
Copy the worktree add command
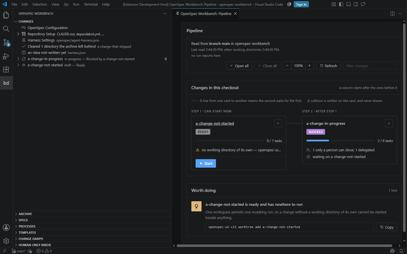coord(387,227)
